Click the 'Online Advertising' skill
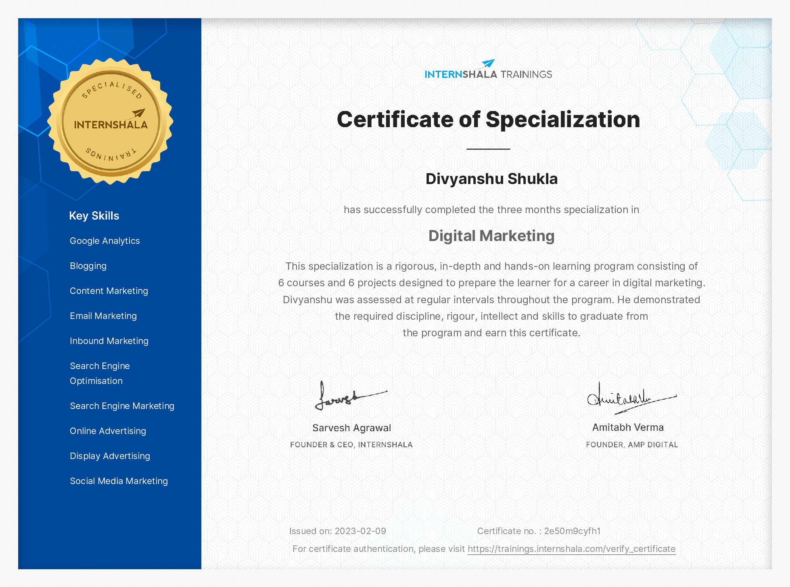 coord(108,431)
